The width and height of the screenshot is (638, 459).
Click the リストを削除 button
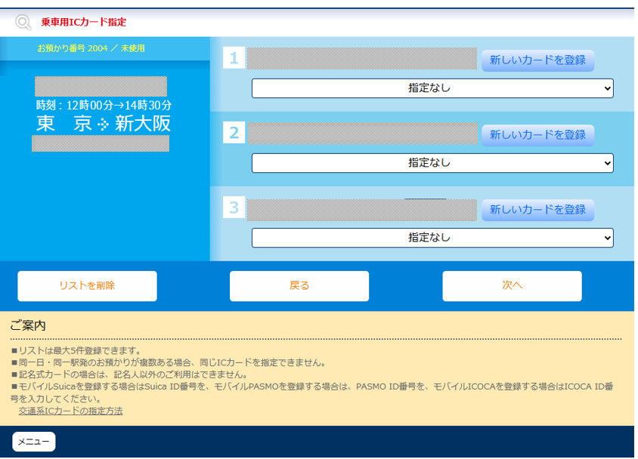87,286
